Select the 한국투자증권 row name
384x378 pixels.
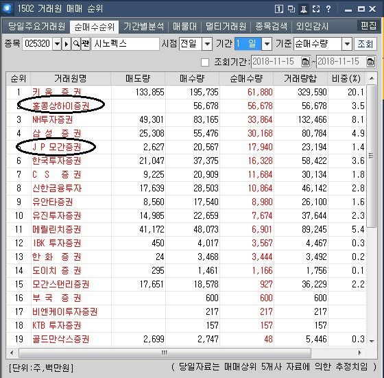pos(56,161)
